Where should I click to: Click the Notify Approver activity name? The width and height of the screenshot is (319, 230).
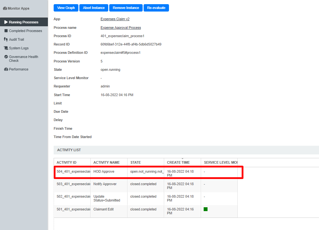105,184
